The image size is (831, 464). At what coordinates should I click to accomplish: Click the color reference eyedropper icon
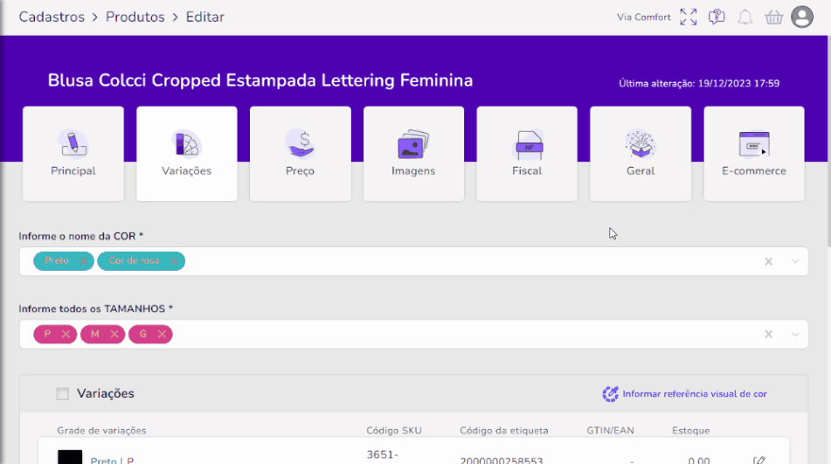point(610,393)
